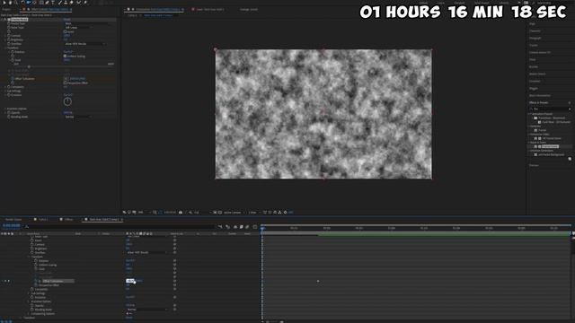
Task: Adjust the Scale slider handle in Effect Controls
Action: pyautogui.click(x=29, y=66)
